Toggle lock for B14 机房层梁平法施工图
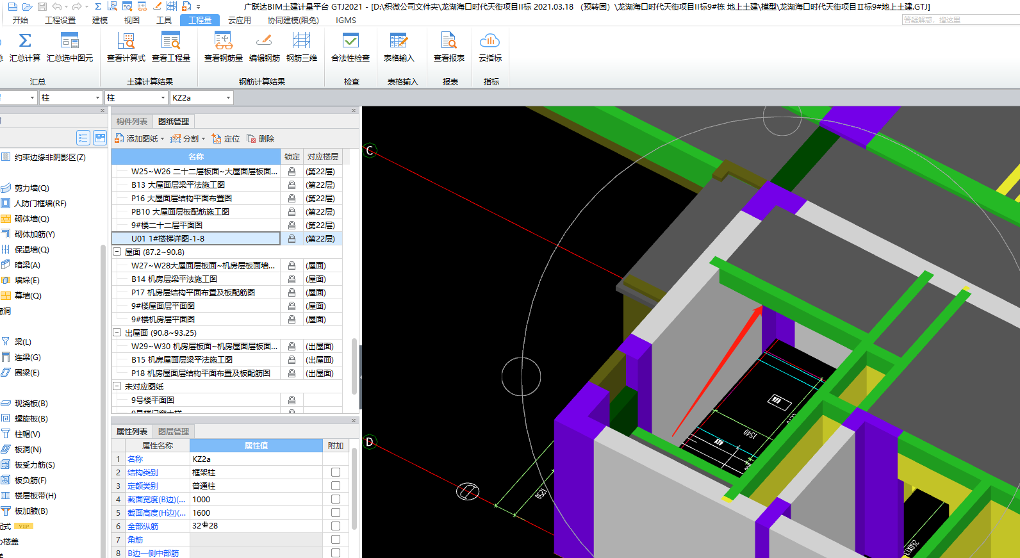 pos(292,279)
